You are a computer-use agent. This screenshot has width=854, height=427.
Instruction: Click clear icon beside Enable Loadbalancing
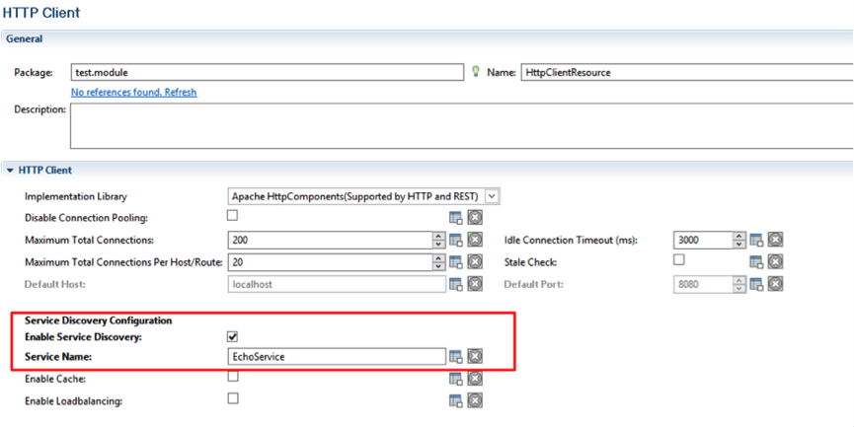(x=475, y=401)
